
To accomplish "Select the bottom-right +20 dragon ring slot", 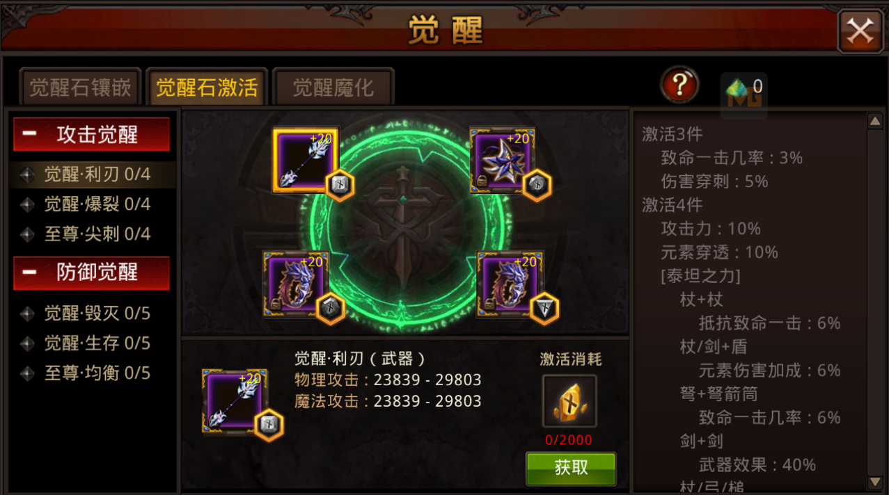I will [510, 284].
